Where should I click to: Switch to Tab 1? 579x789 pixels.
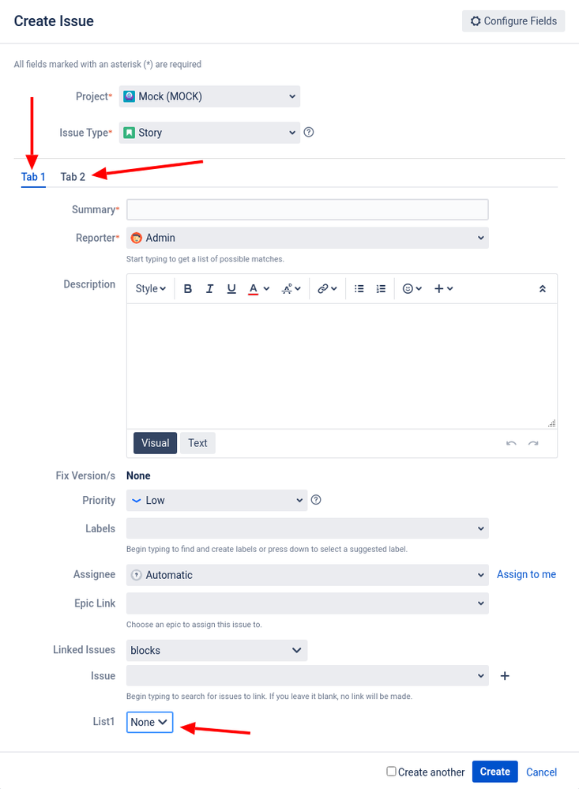click(x=33, y=177)
